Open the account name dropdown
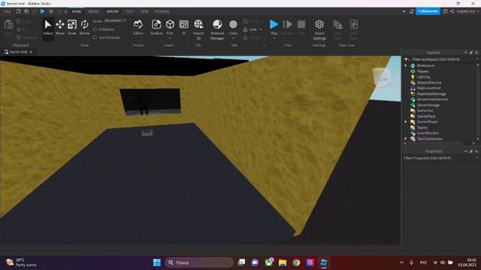481x270 pixels. (467, 11)
